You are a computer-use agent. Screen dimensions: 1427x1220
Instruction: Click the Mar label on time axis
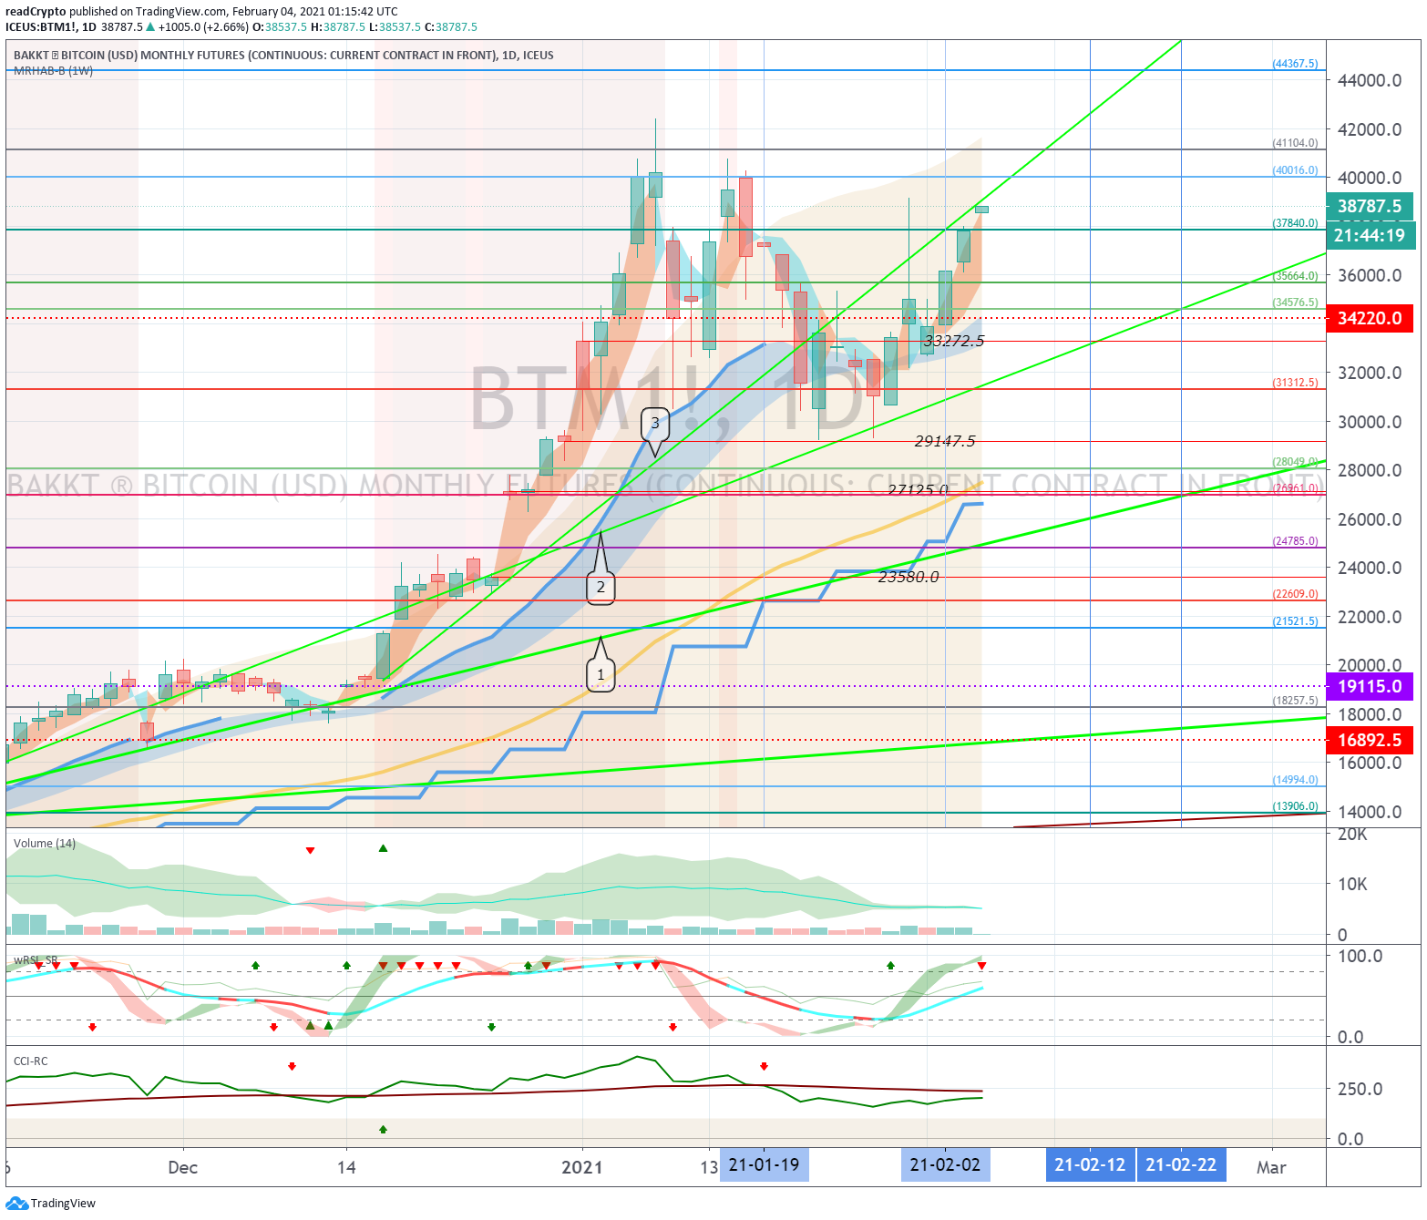[x=1271, y=1167]
